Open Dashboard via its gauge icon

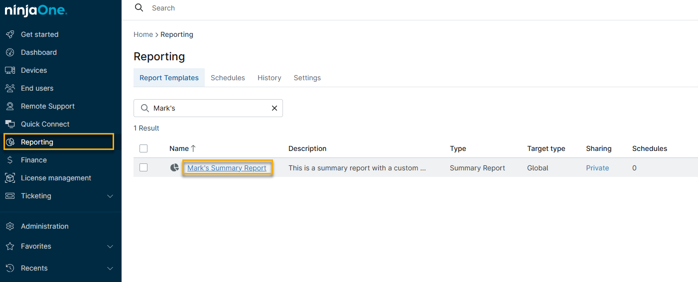click(10, 52)
